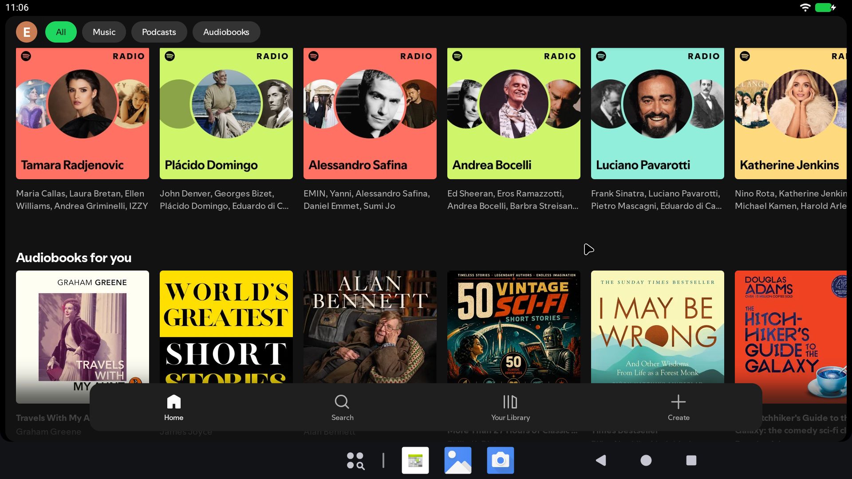The height and width of the screenshot is (479, 852).
Task: Open the Alan Bennett audiobook cover
Action: point(370,327)
